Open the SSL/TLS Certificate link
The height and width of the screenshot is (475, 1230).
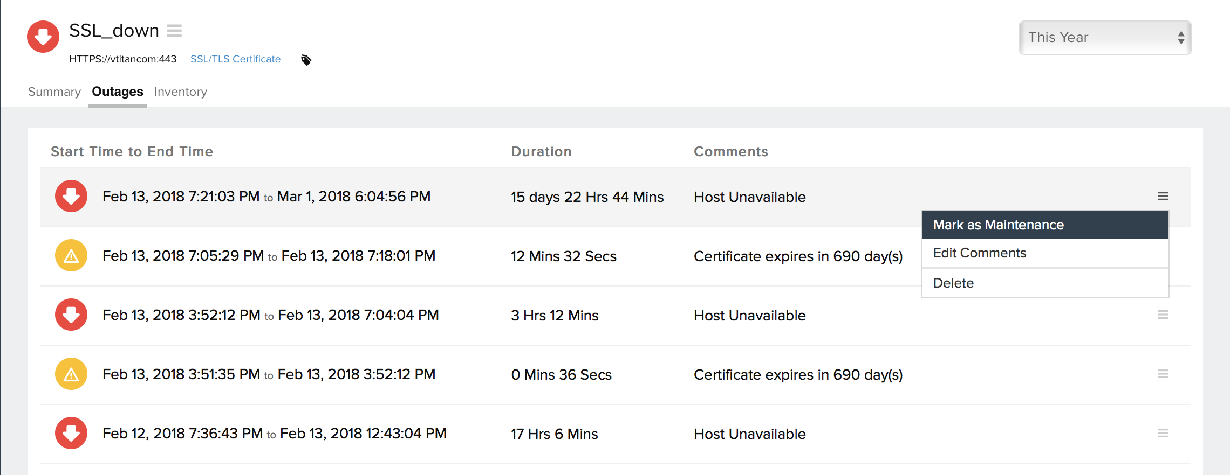pos(235,59)
